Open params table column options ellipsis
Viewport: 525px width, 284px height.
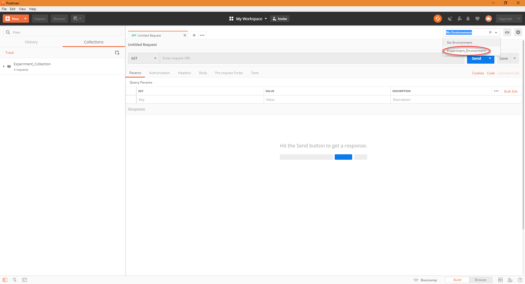[x=496, y=91]
